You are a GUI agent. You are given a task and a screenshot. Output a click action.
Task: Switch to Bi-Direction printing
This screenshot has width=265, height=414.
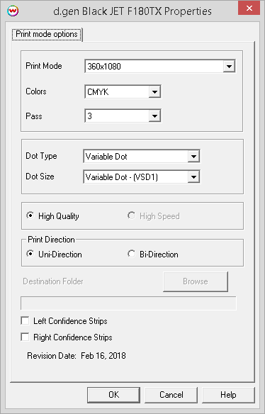[131, 254]
